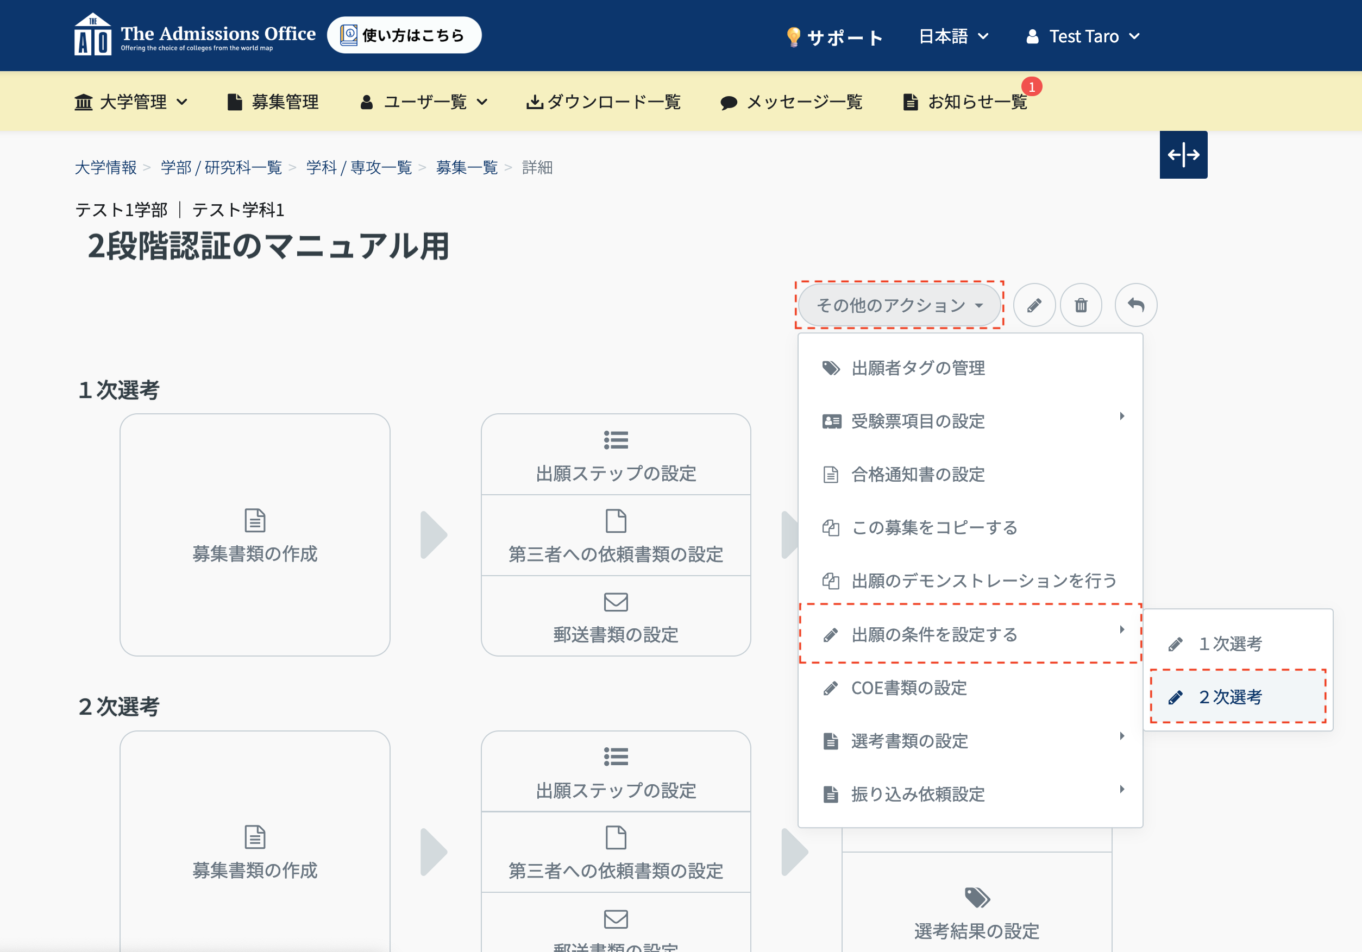The height and width of the screenshot is (952, 1362).
Task: Open the 日本語 language dropdown
Action: (953, 37)
